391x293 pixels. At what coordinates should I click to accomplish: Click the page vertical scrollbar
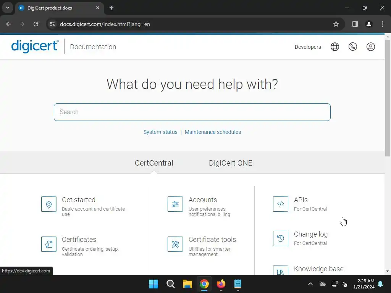click(388, 97)
